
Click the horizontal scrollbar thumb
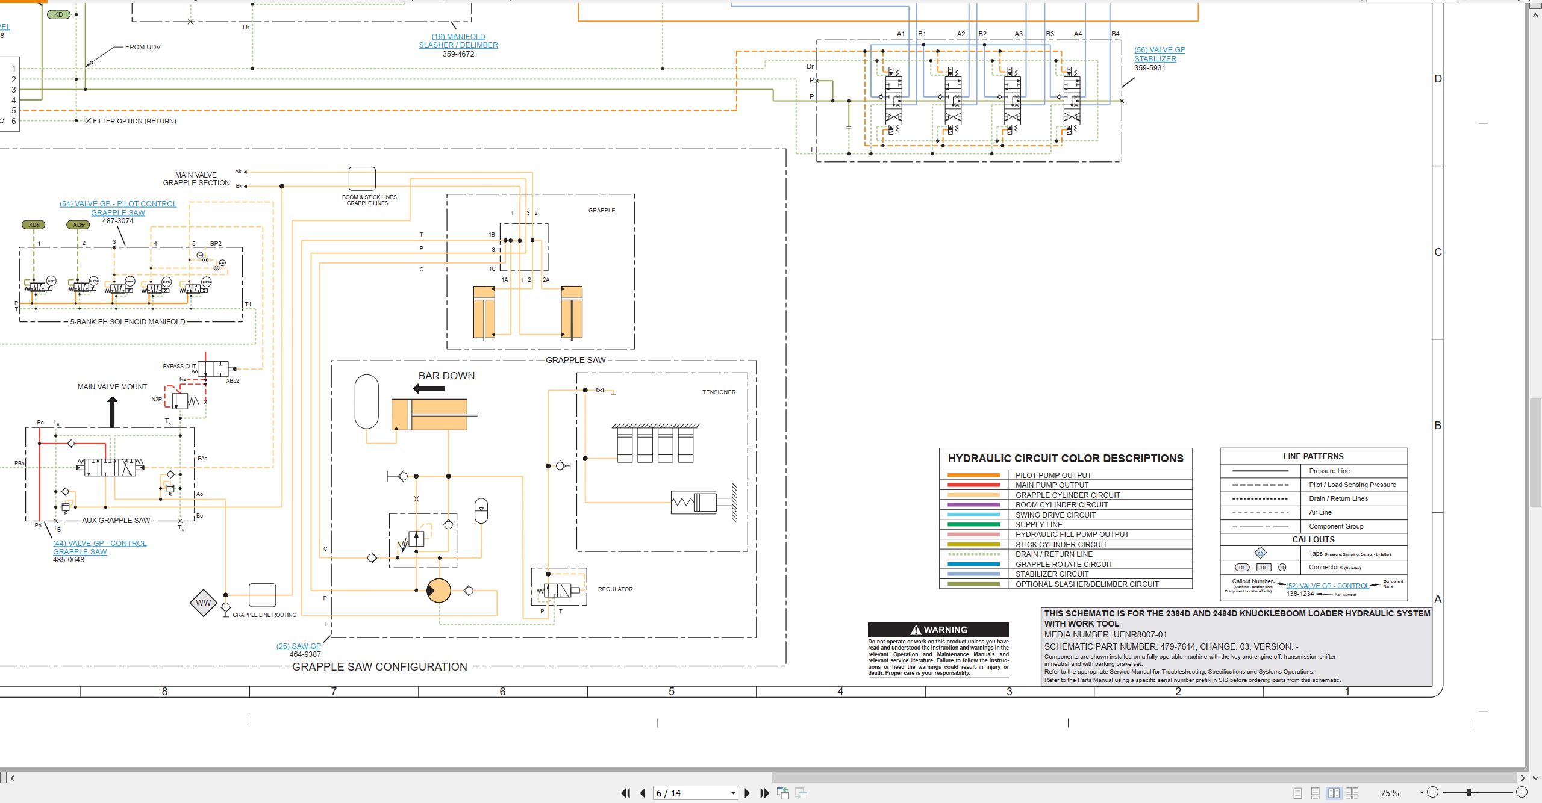tap(1144, 777)
